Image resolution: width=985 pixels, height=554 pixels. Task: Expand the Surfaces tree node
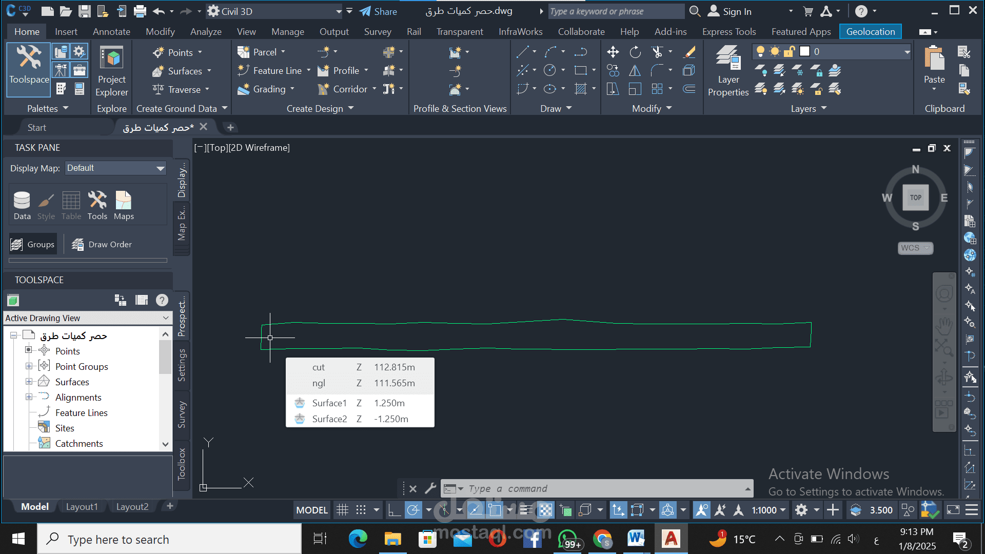(29, 382)
